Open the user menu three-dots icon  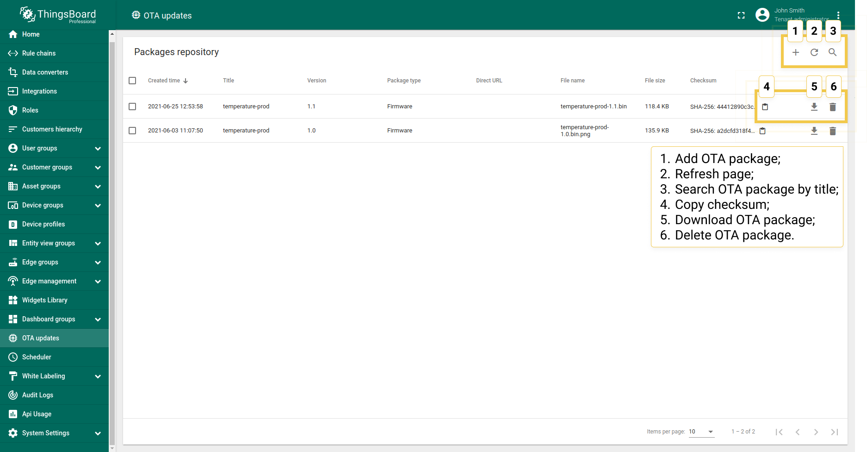(x=838, y=15)
